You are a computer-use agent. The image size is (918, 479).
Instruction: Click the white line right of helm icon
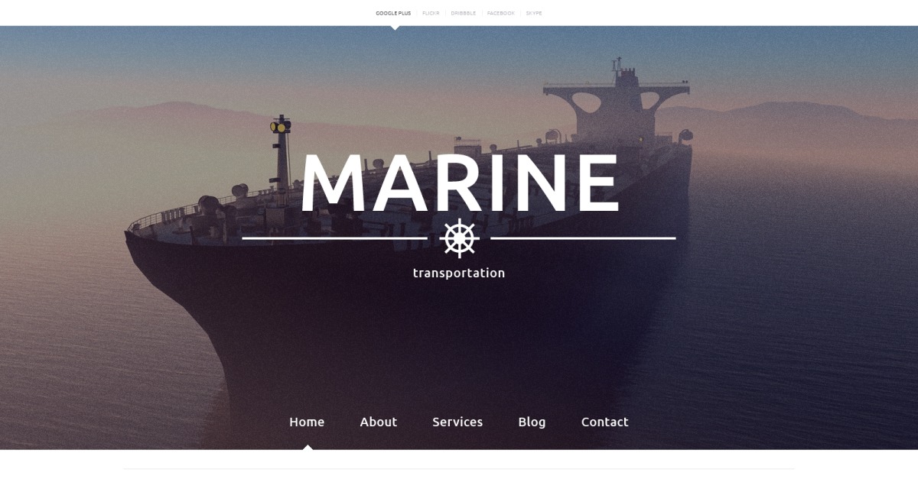pos(583,238)
